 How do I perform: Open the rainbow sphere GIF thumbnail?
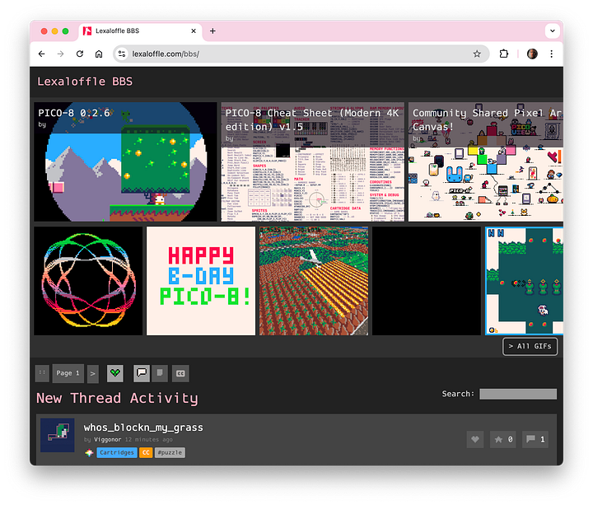[88, 281]
